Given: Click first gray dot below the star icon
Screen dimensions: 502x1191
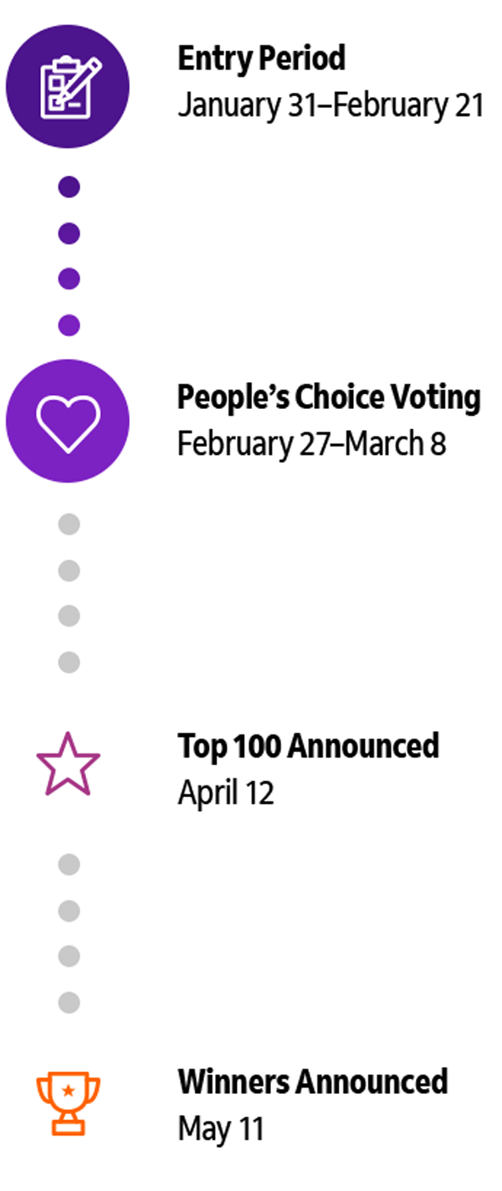Looking at the screenshot, I should [69, 865].
